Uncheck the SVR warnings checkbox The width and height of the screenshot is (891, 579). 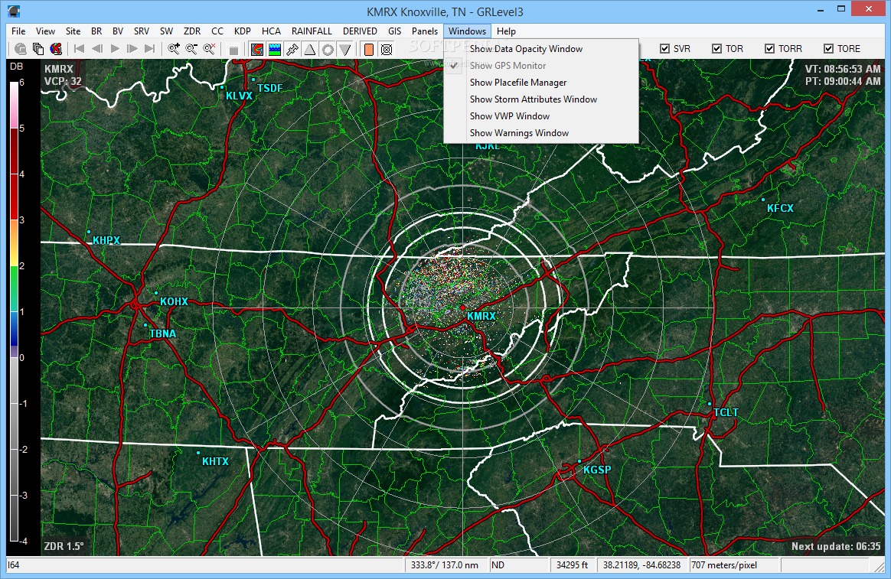pyautogui.click(x=665, y=49)
